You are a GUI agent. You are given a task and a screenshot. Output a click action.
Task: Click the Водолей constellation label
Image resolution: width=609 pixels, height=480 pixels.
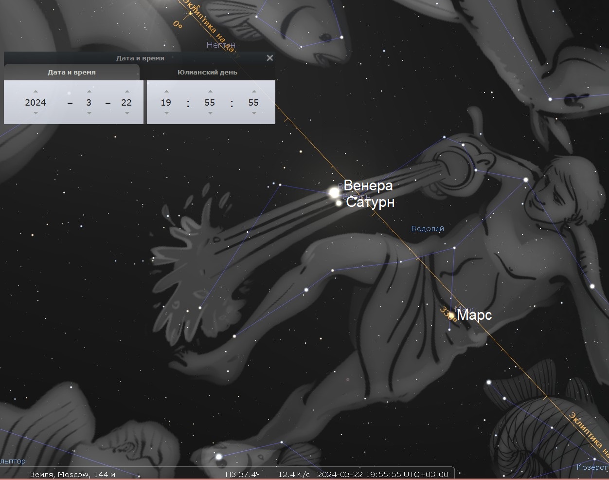point(428,229)
